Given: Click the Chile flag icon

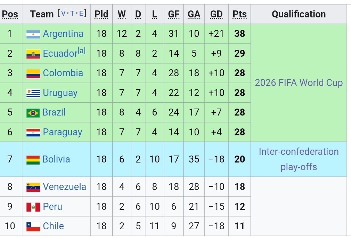Looking at the screenshot, I should [33, 227].
